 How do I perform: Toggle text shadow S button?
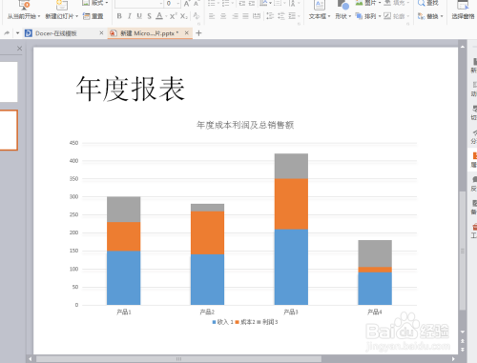pyautogui.click(x=149, y=16)
